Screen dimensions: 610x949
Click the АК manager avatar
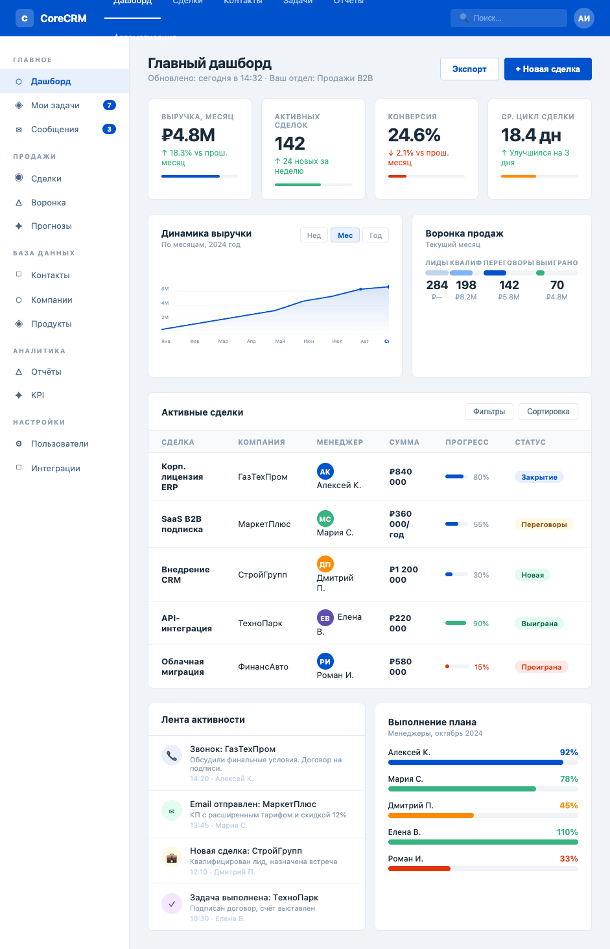[325, 472]
